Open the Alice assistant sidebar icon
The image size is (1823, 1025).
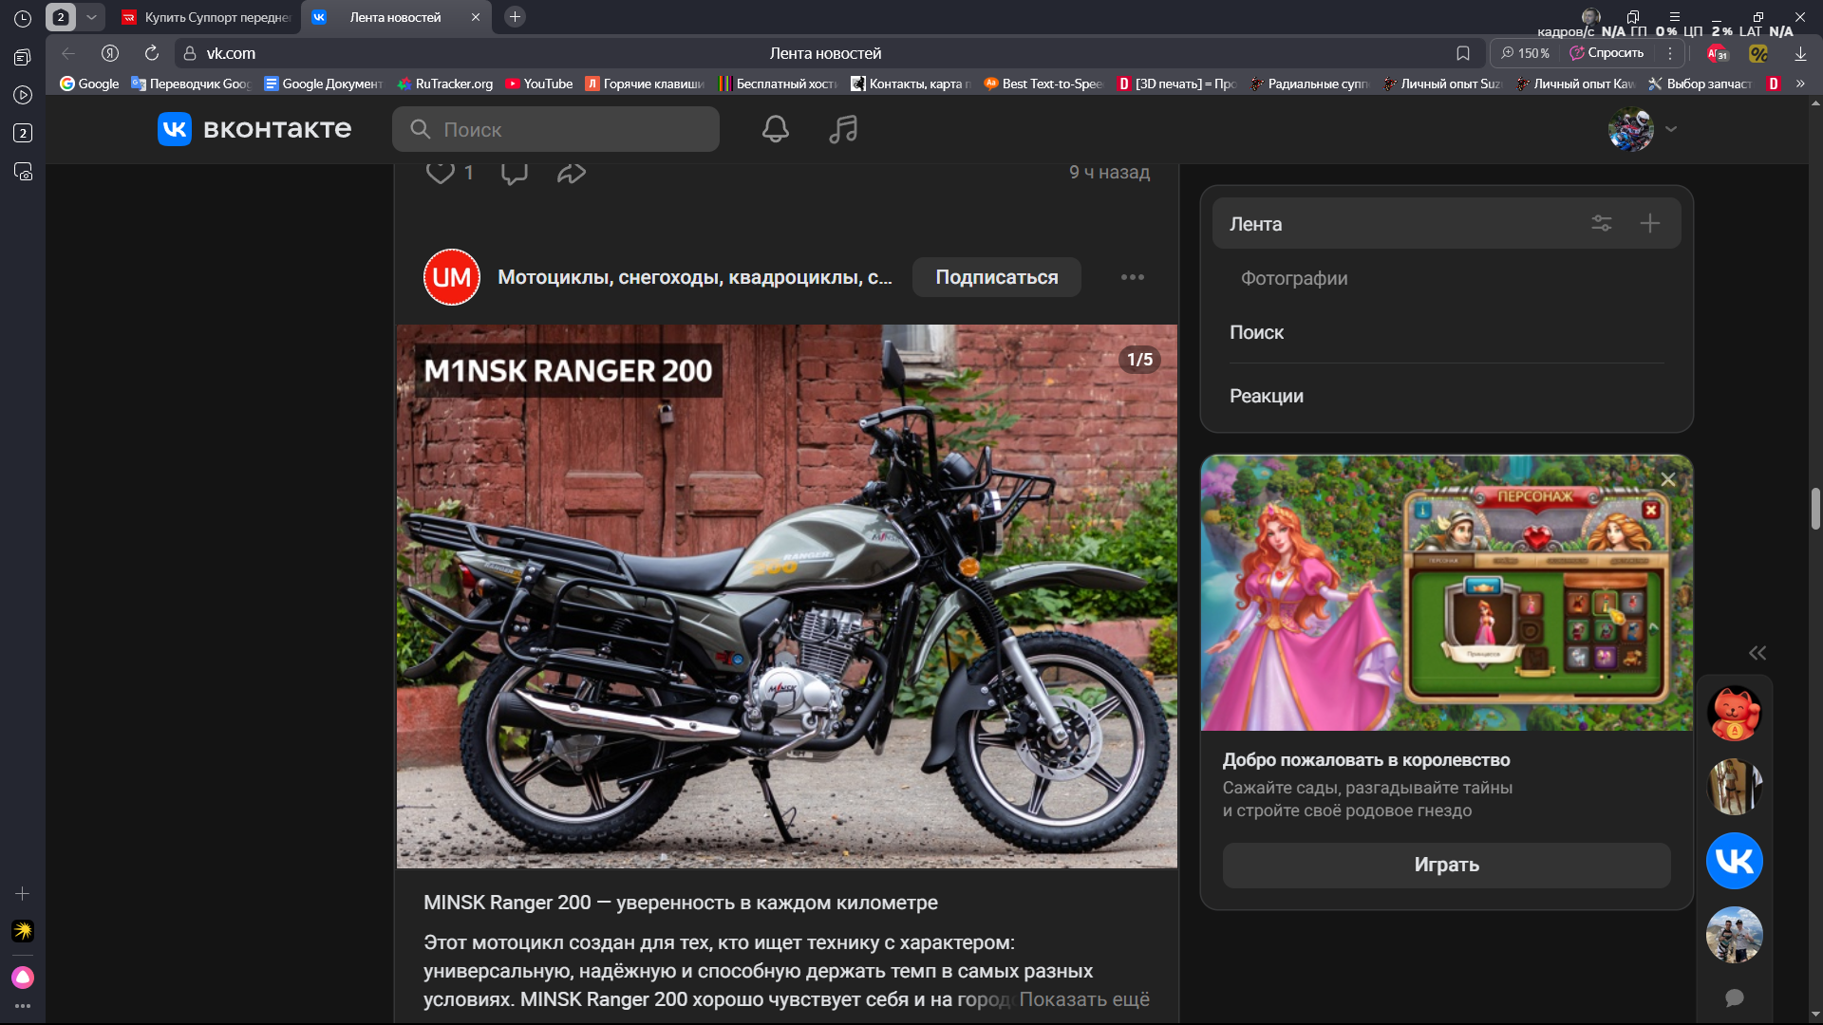[x=23, y=977]
